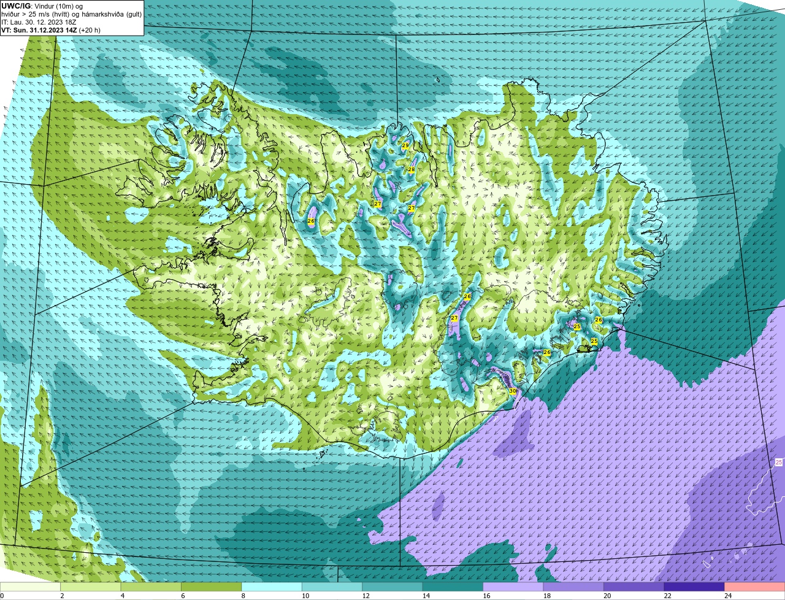Click the lavender 16–18 m/s legend swatch

coord(514,587)
